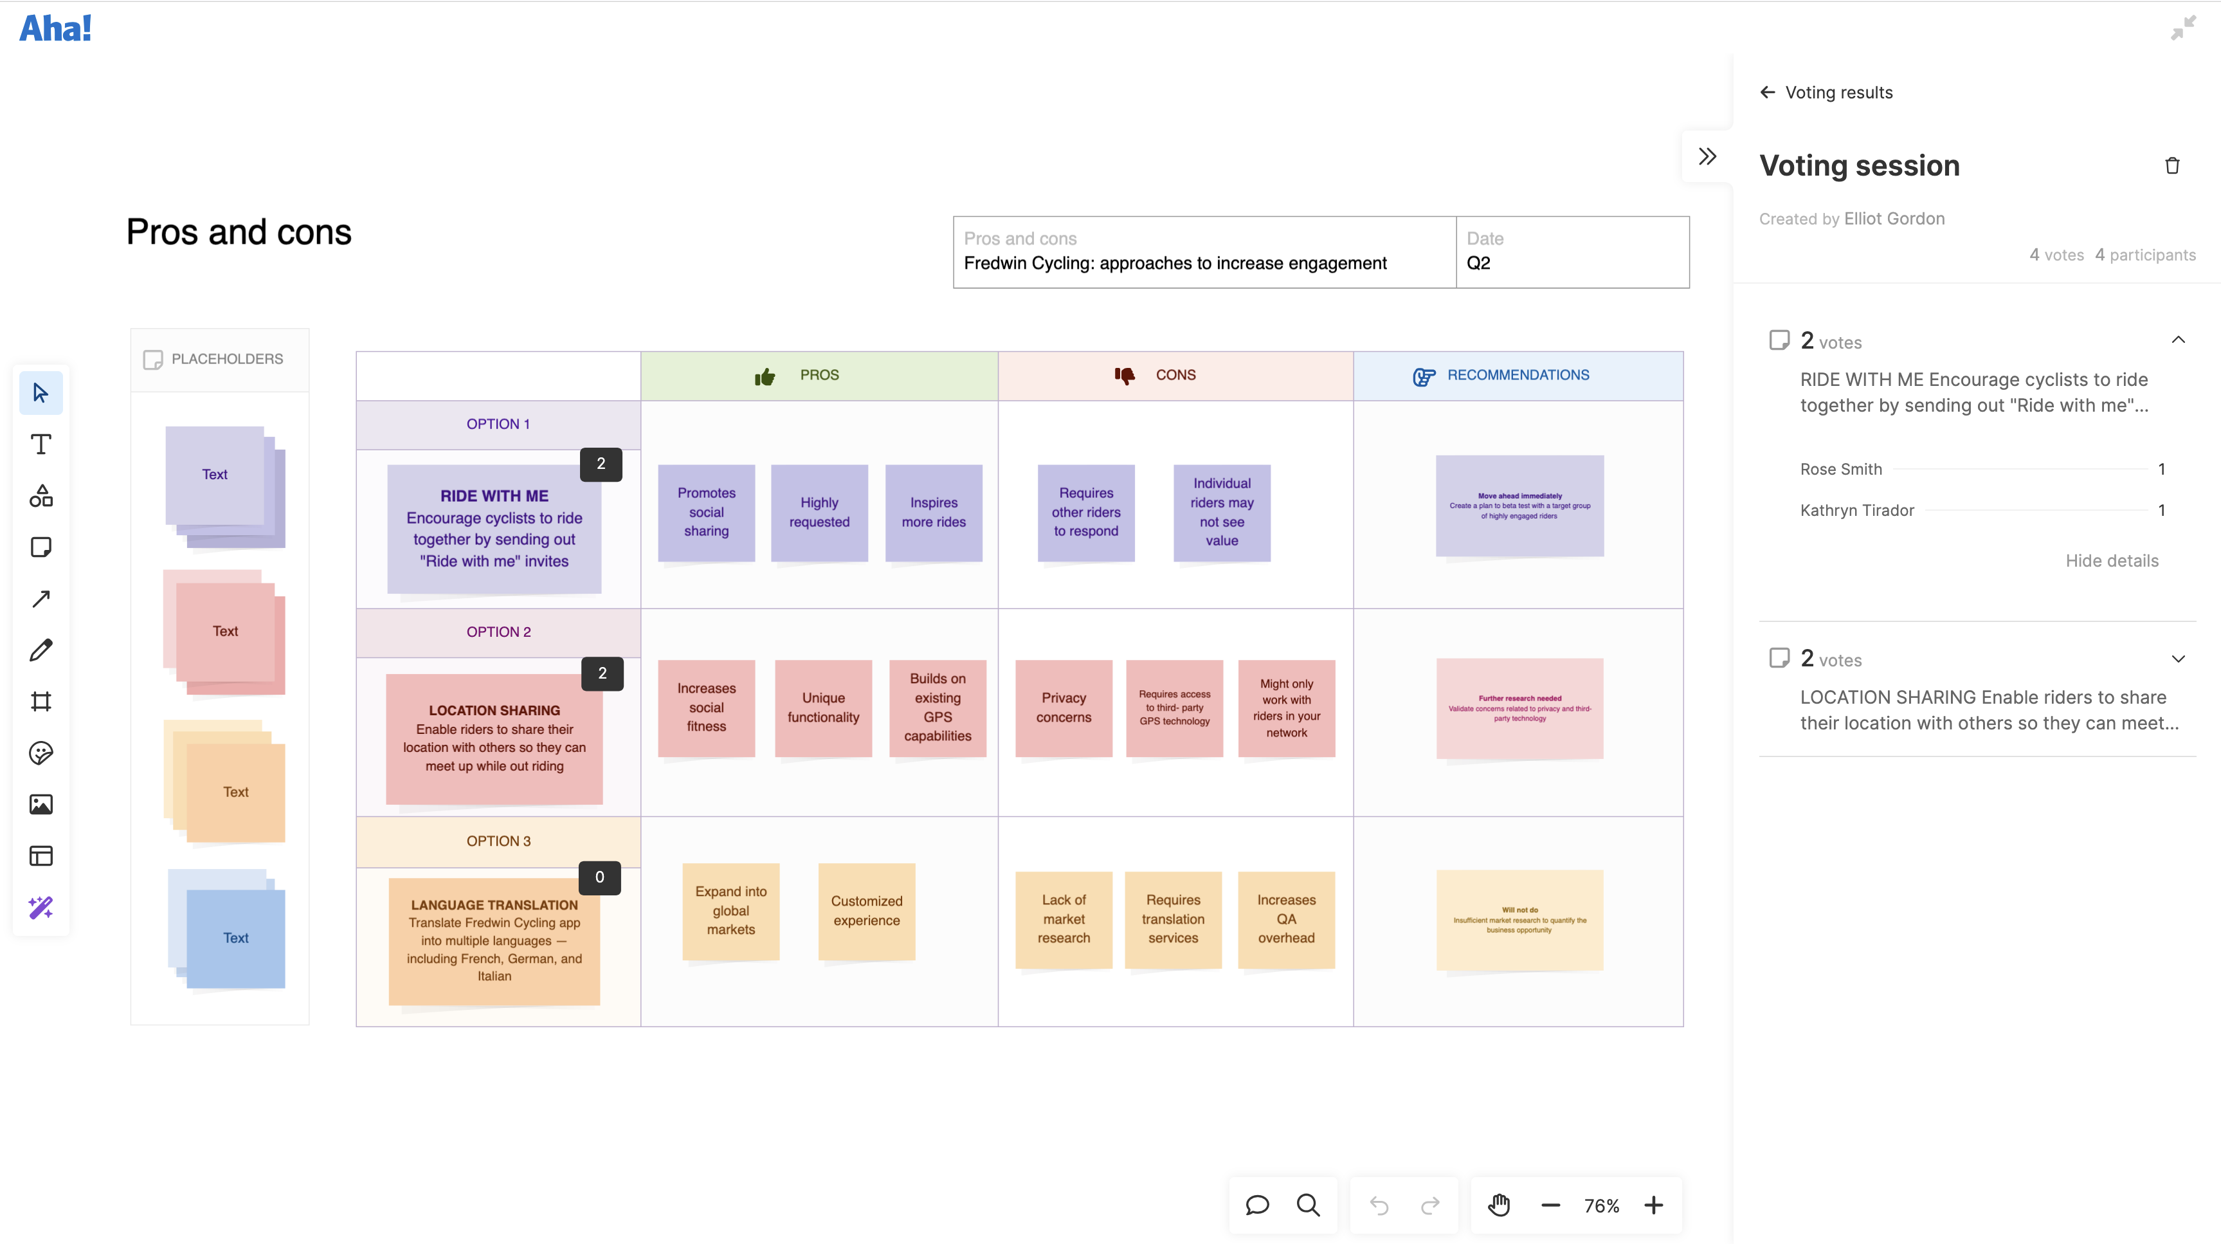
Task: Open the Shapes tool
Action: 41,495
